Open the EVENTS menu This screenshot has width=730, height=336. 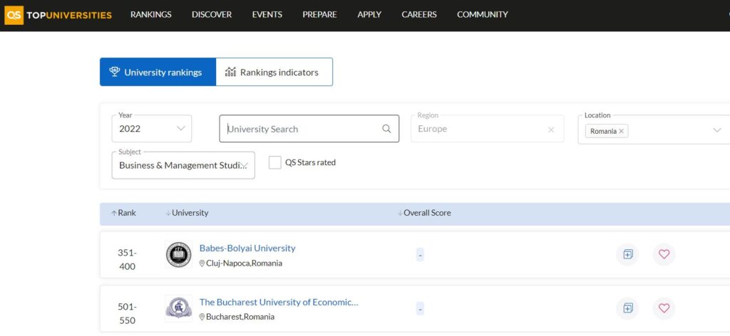267,15
